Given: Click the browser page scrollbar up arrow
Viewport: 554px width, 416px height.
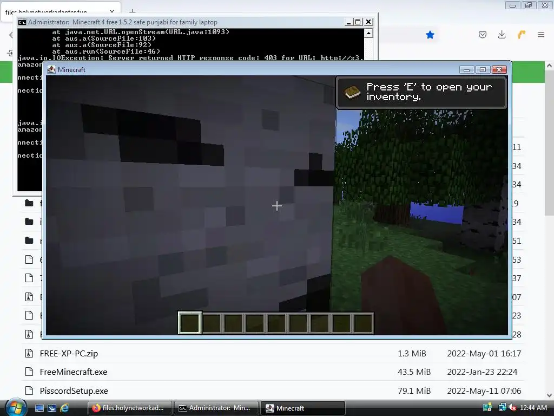Looking at the screenshot, I should pyautogui.click(x=549, y=66).
